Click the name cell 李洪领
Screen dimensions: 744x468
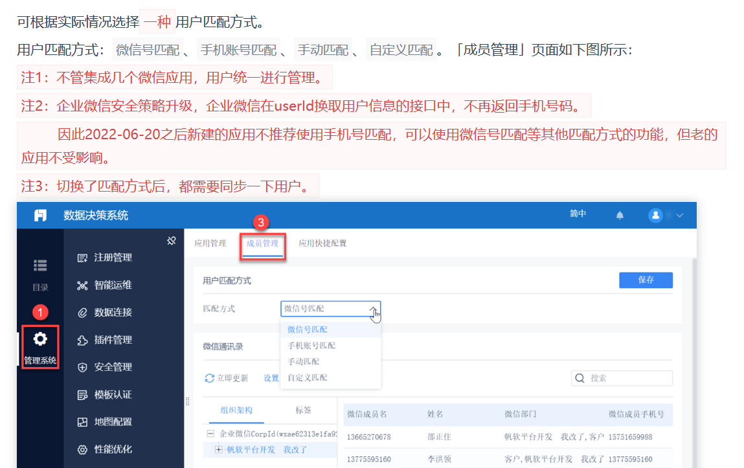coord(440,459)
